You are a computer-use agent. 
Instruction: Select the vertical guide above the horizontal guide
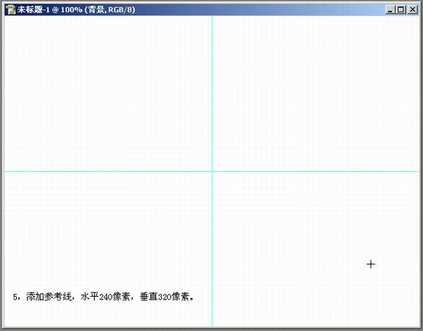click(212, 93)
